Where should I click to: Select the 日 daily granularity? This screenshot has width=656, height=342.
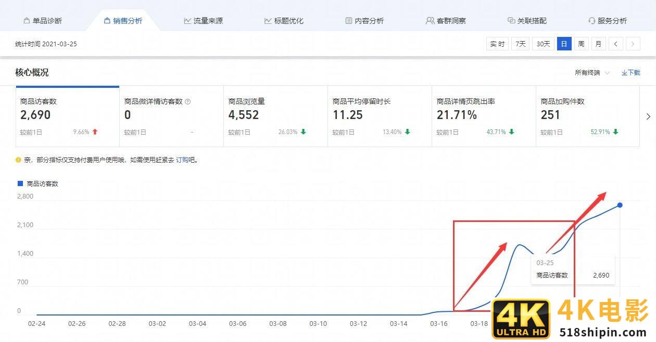pyautogui.click(x=564, y=44)
